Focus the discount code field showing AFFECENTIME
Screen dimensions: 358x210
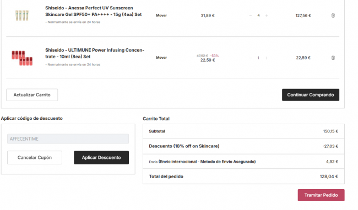(68, 139)
